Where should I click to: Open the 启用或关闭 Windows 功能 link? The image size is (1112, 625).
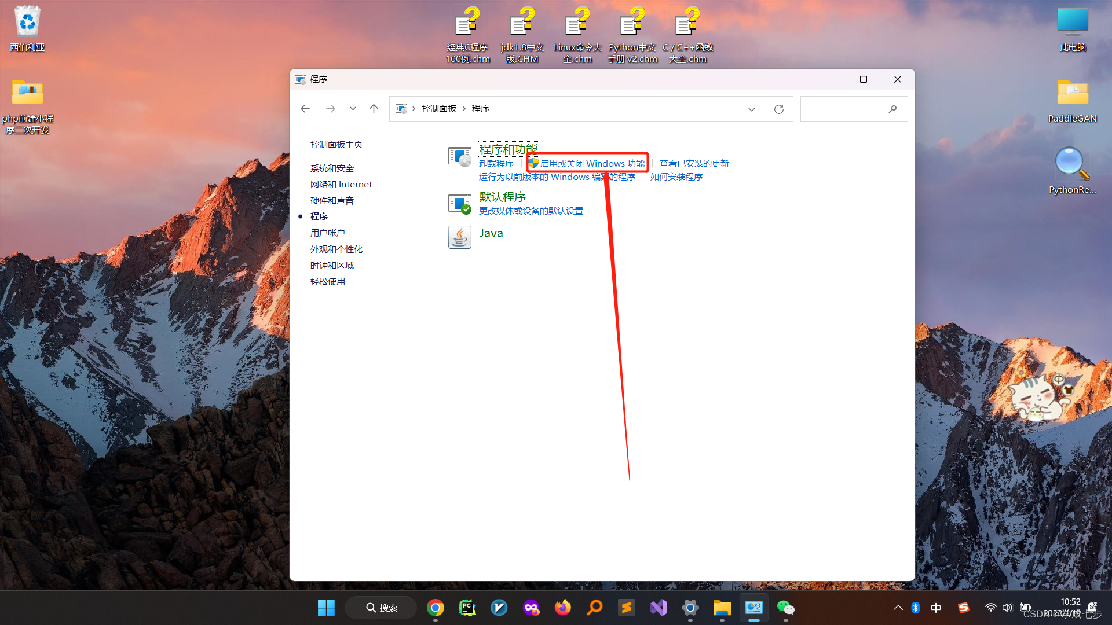[591, 164]
